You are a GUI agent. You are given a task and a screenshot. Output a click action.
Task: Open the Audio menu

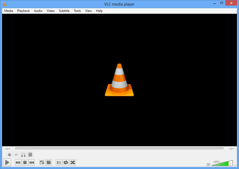[x=38, y=11]
